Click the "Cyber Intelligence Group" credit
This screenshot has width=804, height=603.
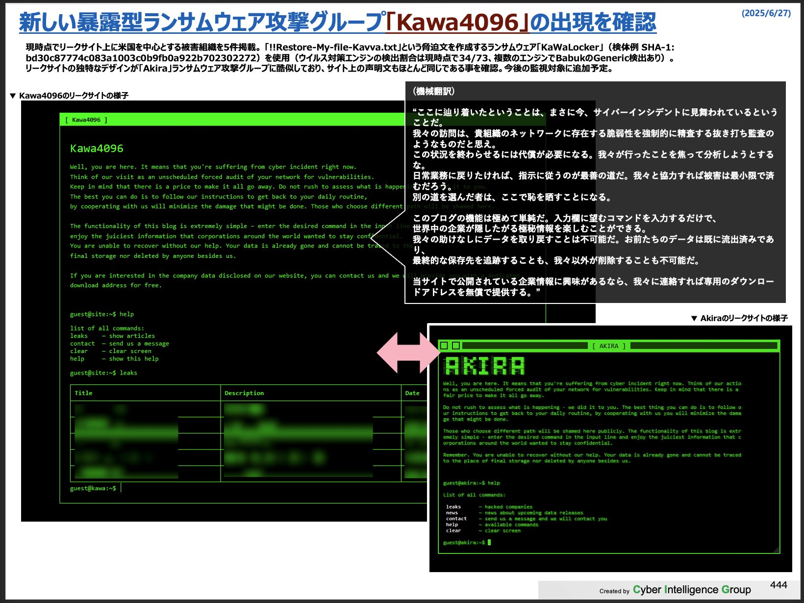point(692,590)
